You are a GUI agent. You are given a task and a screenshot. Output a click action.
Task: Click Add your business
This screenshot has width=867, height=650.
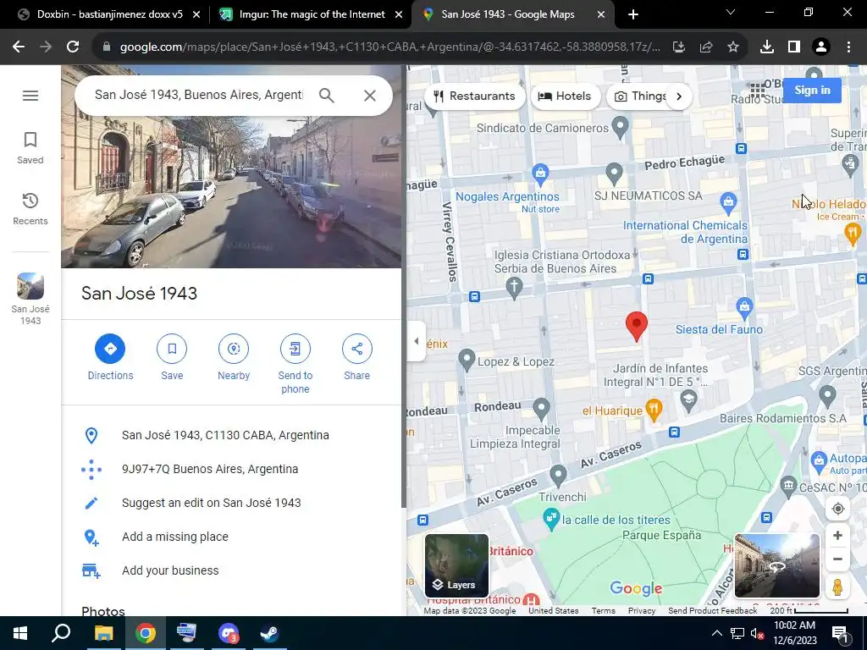click(x=231, y=570)
